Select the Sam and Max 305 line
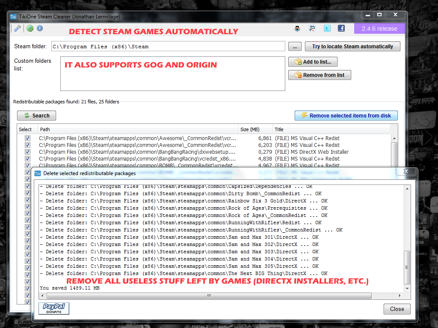The height and width of the screenshot is (328, 438). pos(179,266)
